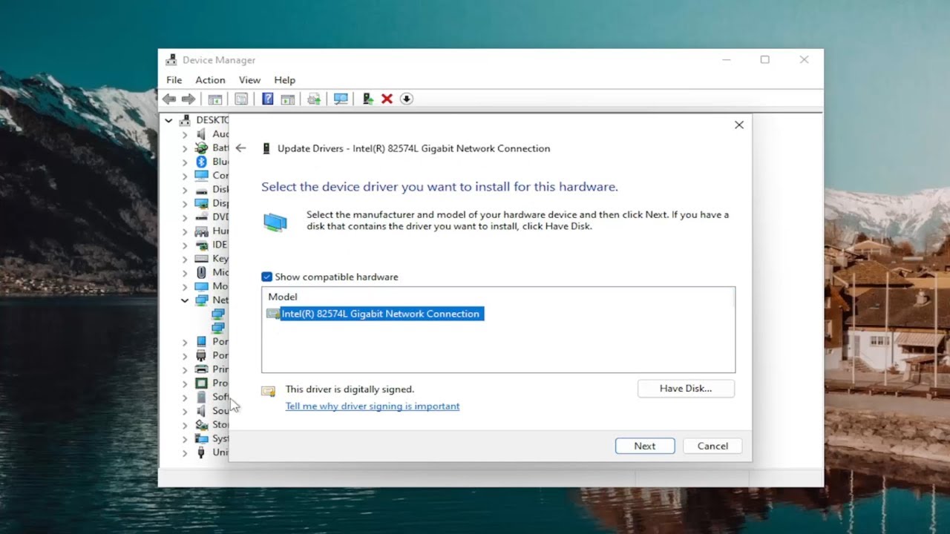Click the Model column header
Image resolution: width=950 pixels, height=534 pixels.
[x=283, y=297]
